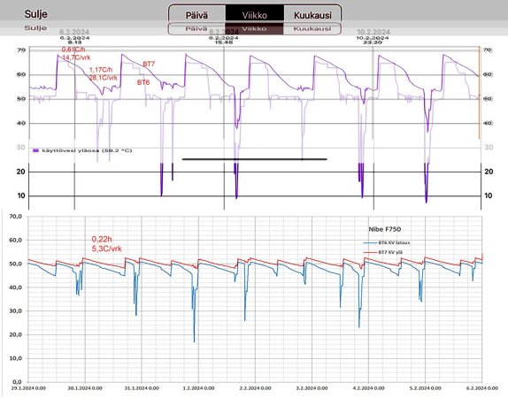Select the smaller faded Kuukausi tab in the second row
The image size is (508, 398).
point(312,29)
